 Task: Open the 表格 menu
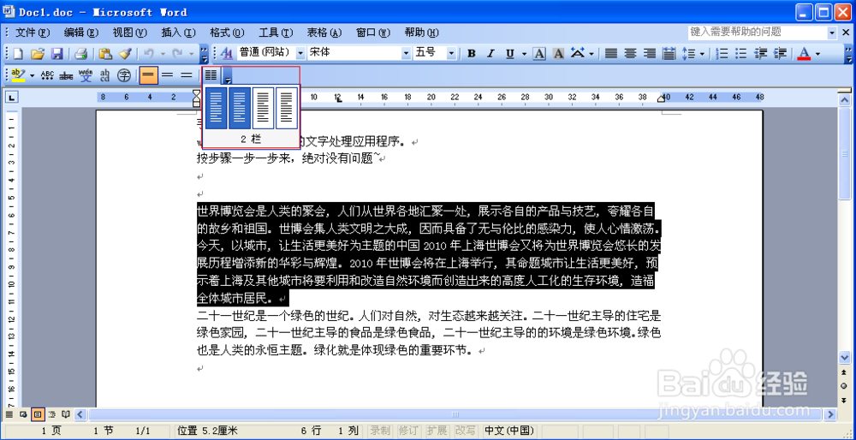click(x=324, y=33)
